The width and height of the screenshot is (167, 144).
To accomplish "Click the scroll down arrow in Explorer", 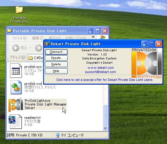I will [105, 128].
